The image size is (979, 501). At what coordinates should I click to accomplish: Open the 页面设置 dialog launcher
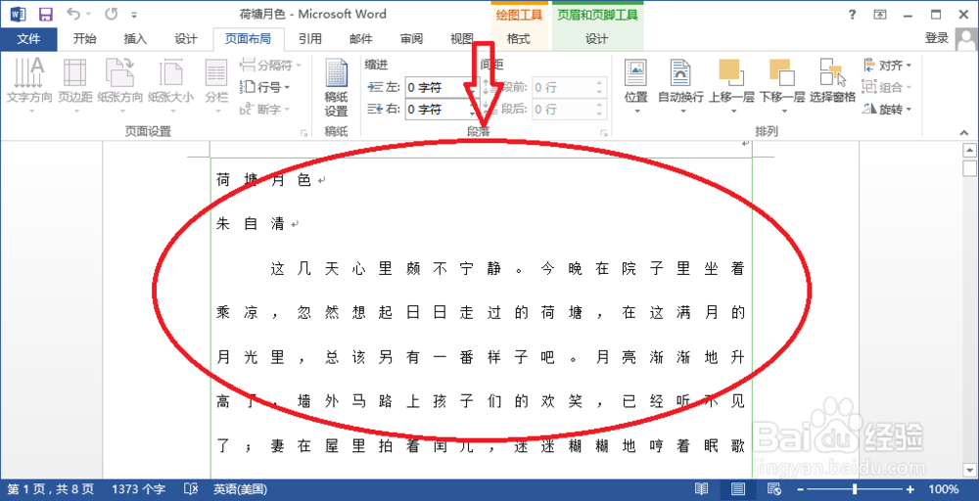coord(304,133)
